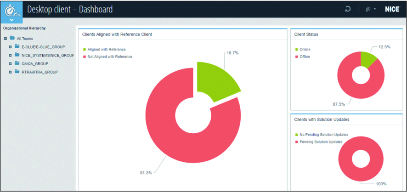
Task: Expand the NICE_SYSTEMS\NICE_GROUP node
Action: tap(11, 55)
